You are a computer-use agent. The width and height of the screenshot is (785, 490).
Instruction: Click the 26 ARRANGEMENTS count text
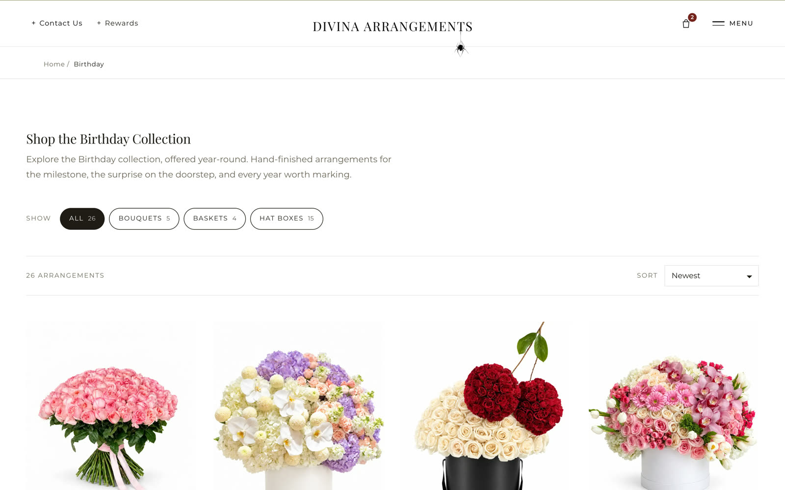pyautogui.click(x=65, y=275)
